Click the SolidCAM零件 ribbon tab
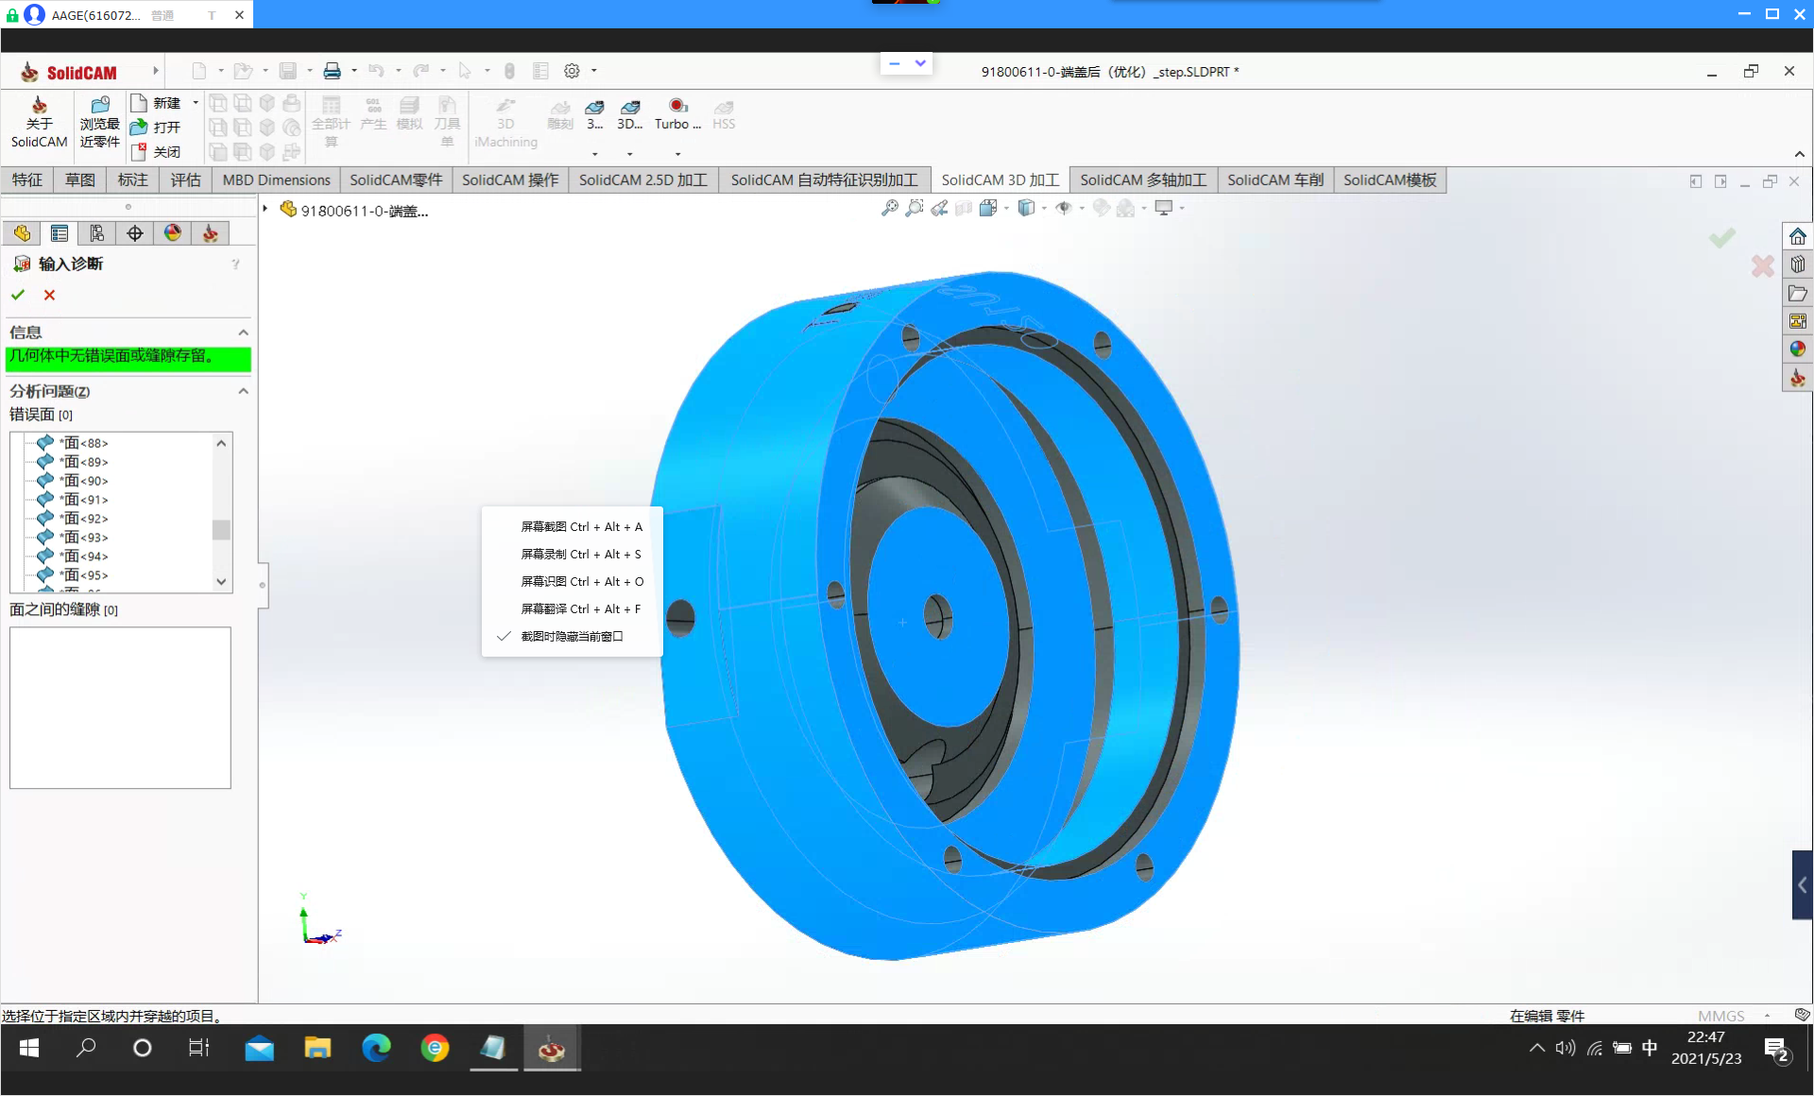The width and height of the screenshot is (1814, 1096). [x=397, y=178]
